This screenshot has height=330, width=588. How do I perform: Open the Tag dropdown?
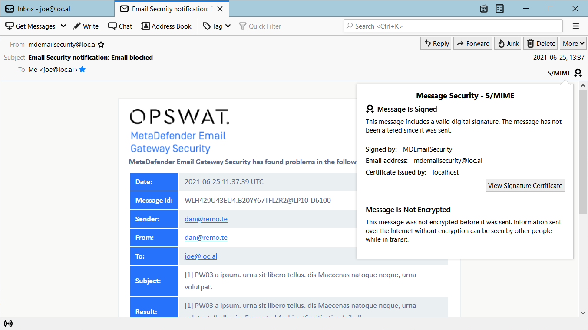point(217,26)
